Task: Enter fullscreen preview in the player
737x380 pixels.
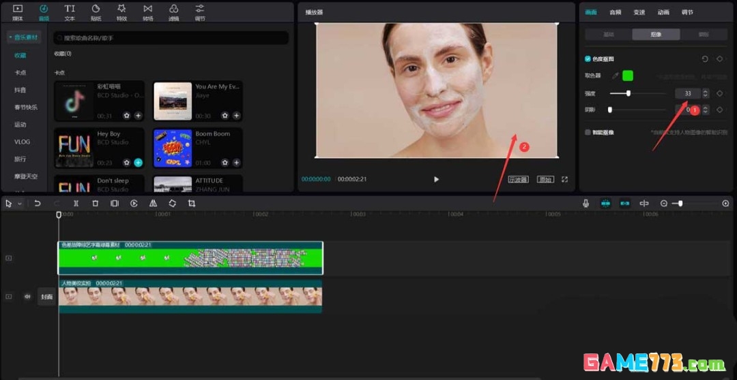Action: click(x=564, y=180)
